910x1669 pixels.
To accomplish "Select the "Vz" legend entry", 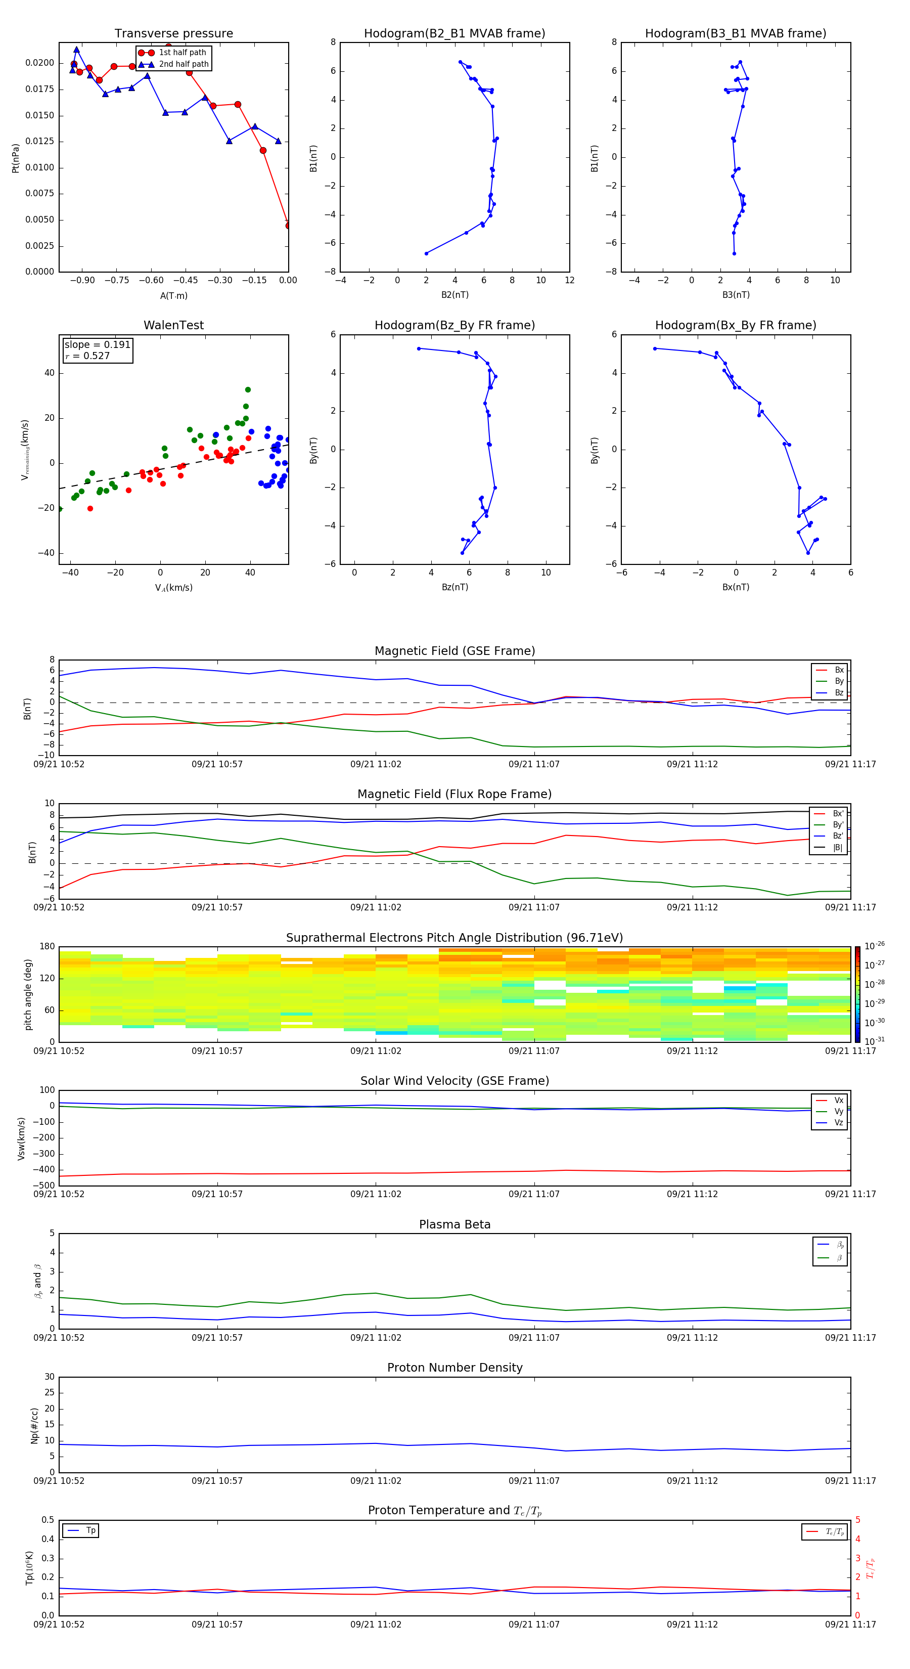I will 830,1123.
